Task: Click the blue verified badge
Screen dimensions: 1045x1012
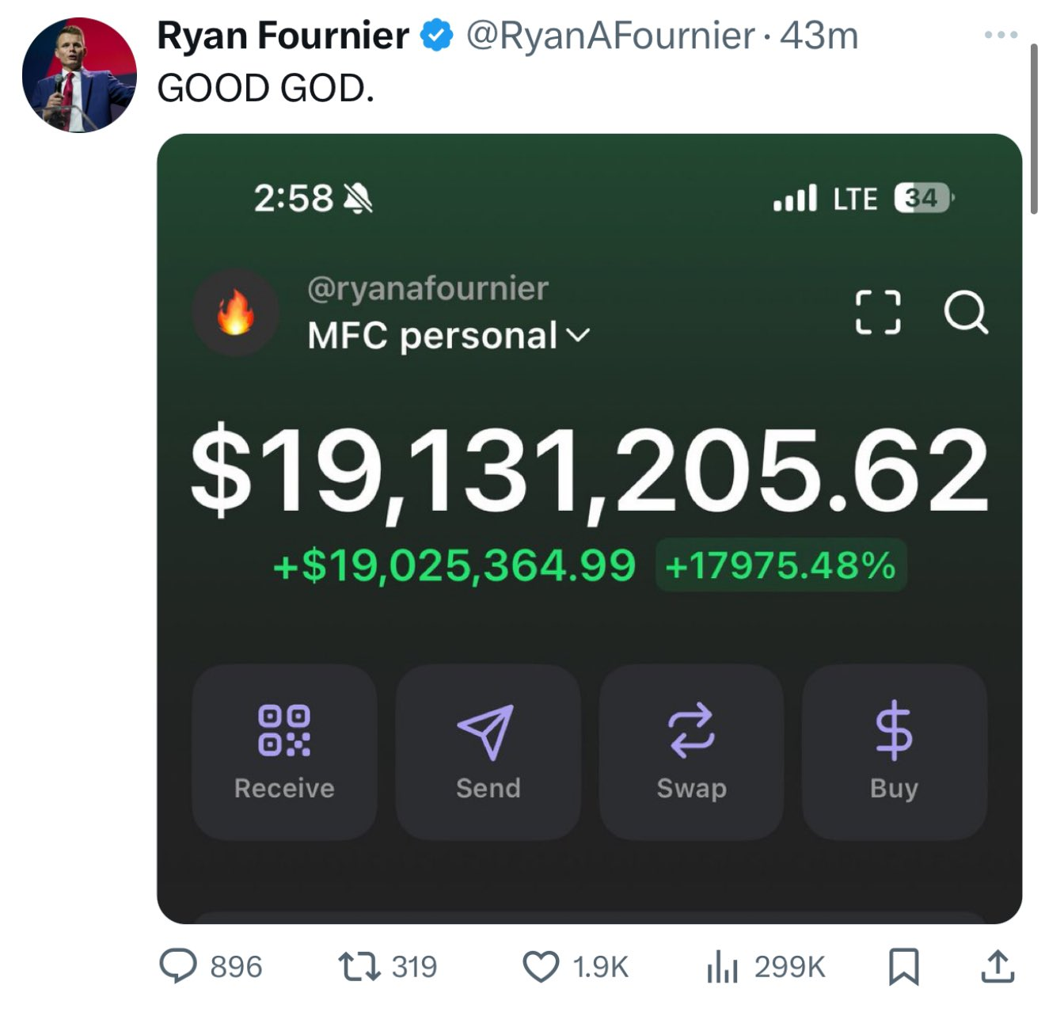Action: tap(436, 36)
